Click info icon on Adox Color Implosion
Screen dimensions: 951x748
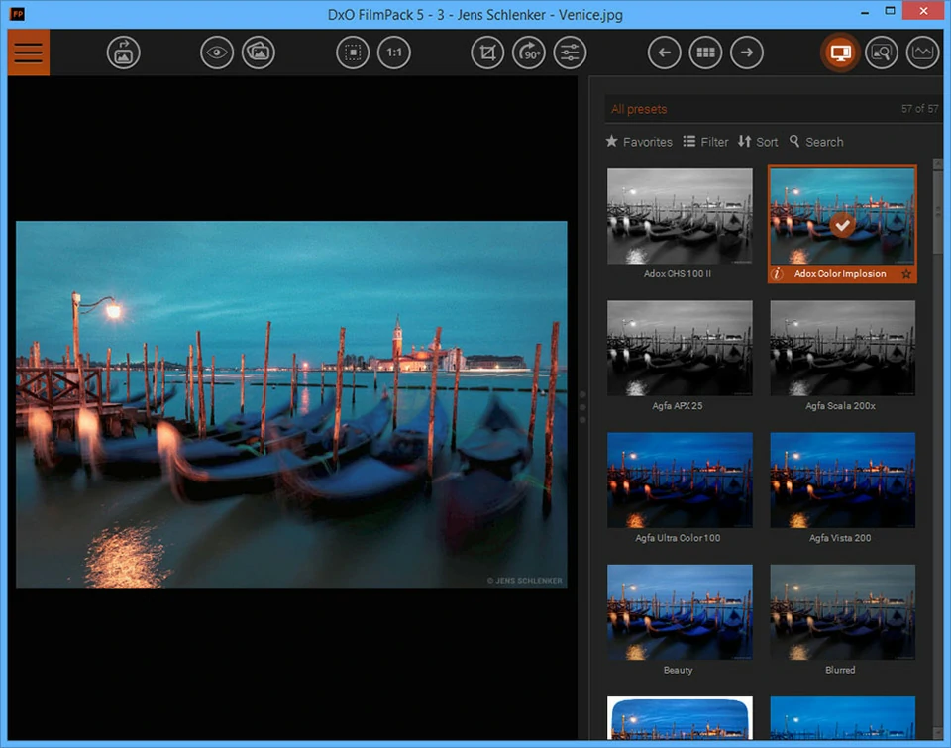click(777, 274)
